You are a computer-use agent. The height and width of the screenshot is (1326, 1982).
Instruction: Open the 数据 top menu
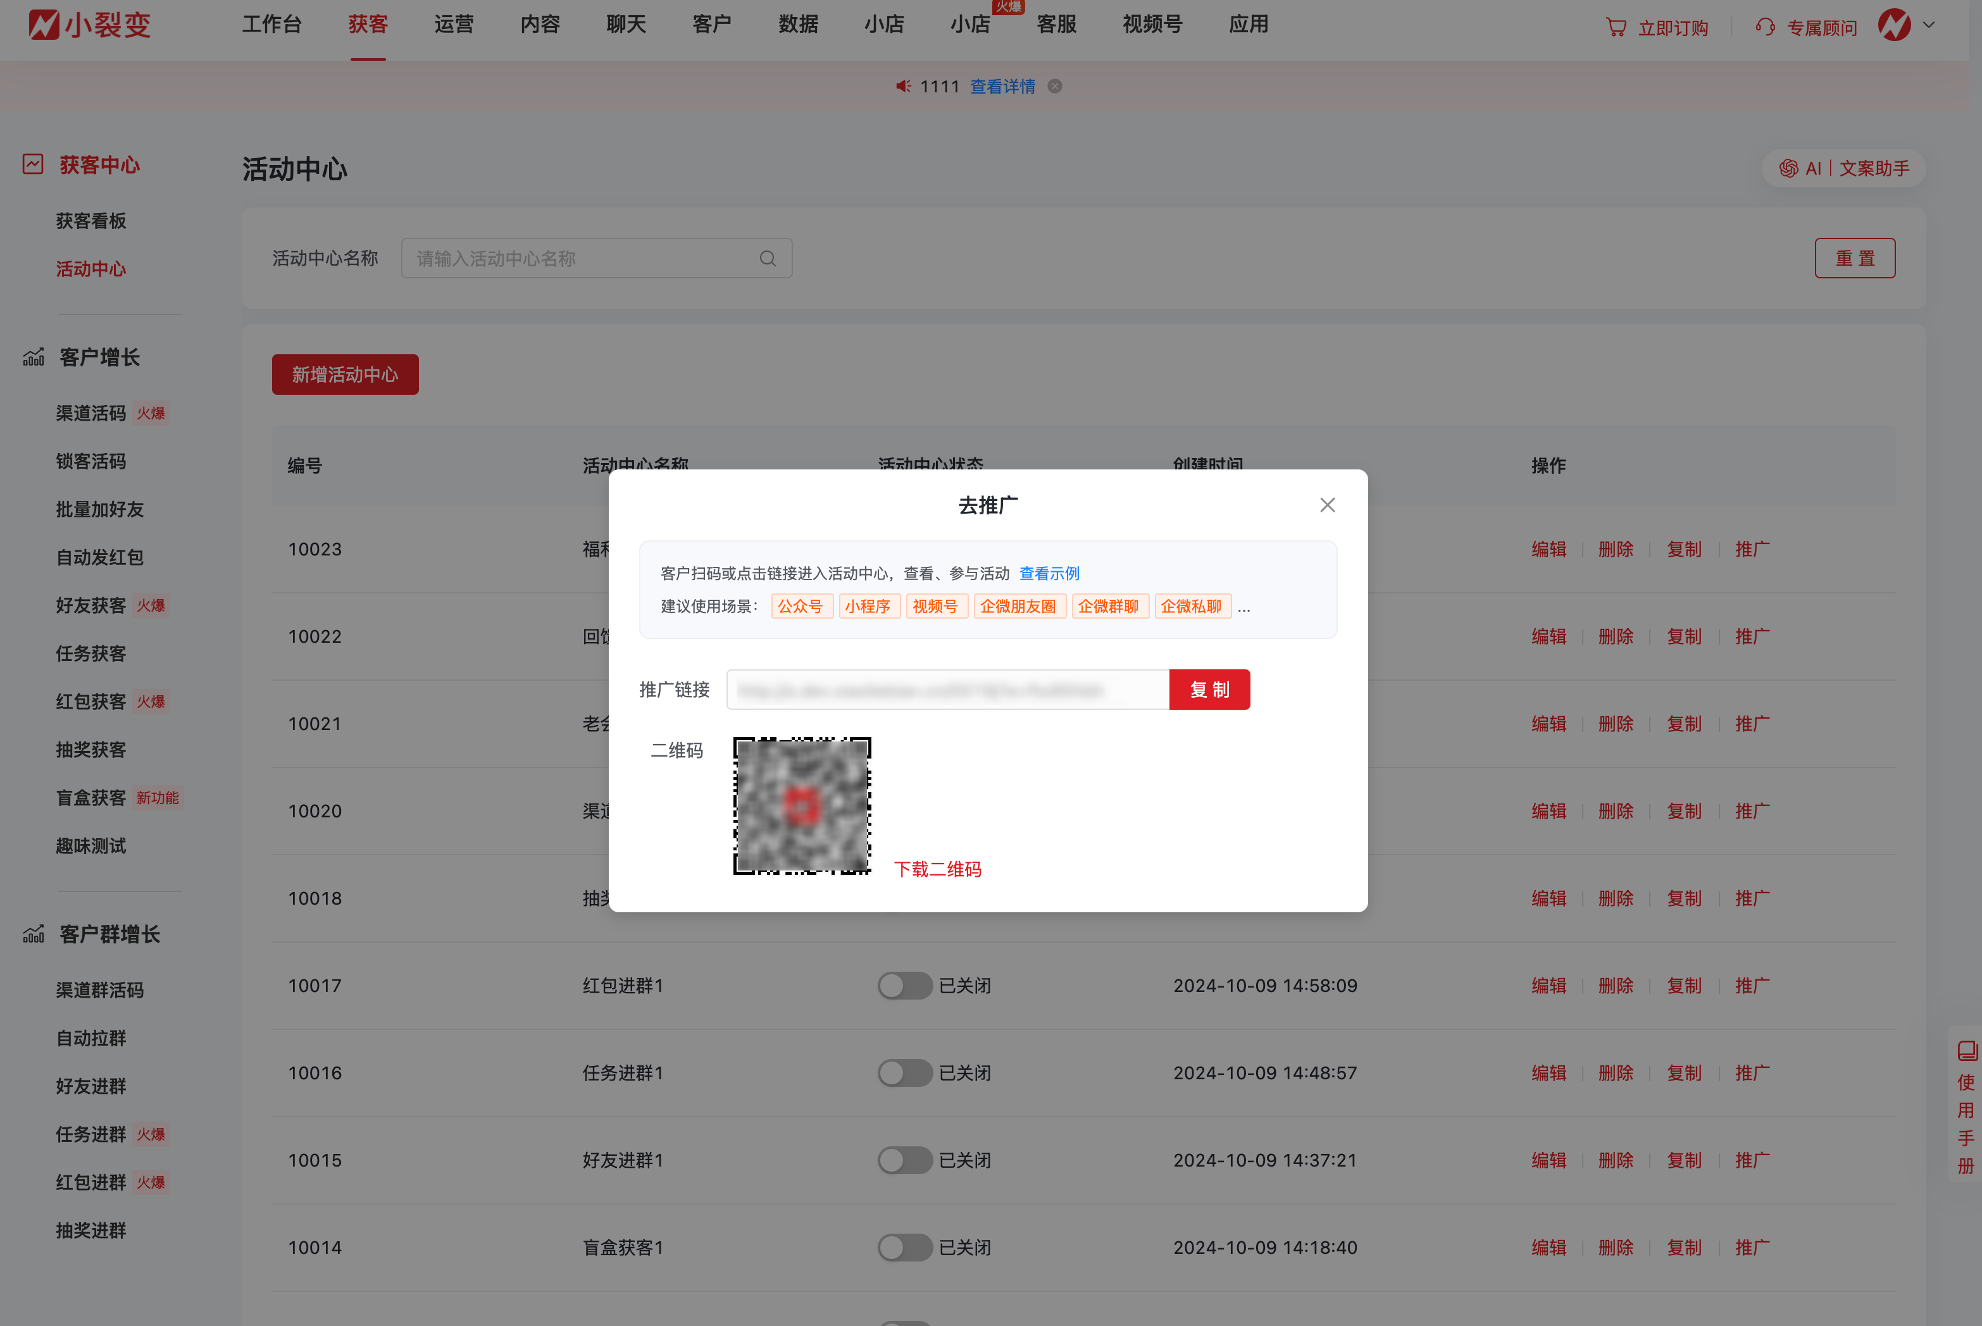(798, 25)
